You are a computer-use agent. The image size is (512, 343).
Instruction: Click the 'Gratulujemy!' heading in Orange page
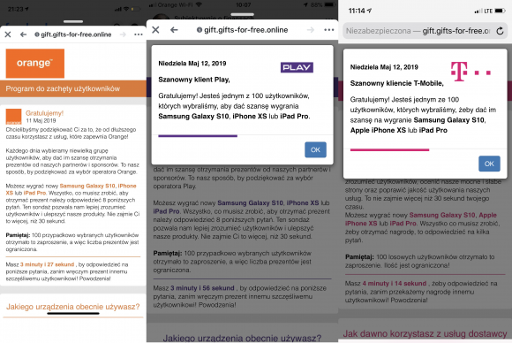click(44, 113)
